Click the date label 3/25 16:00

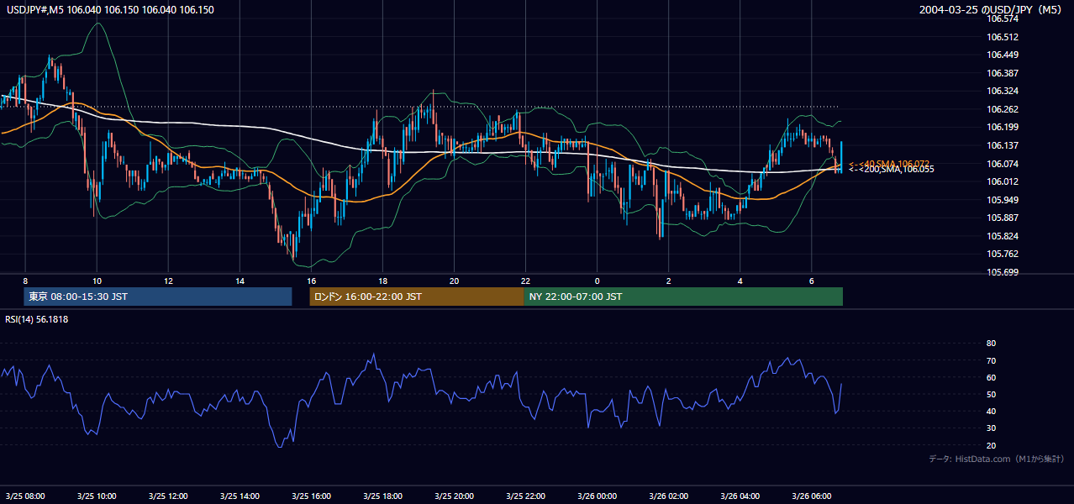point(312,496)
